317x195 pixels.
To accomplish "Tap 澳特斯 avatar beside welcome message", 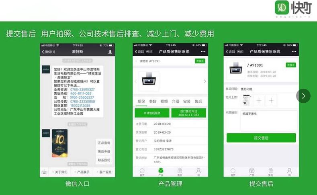I will pos(46,69).
